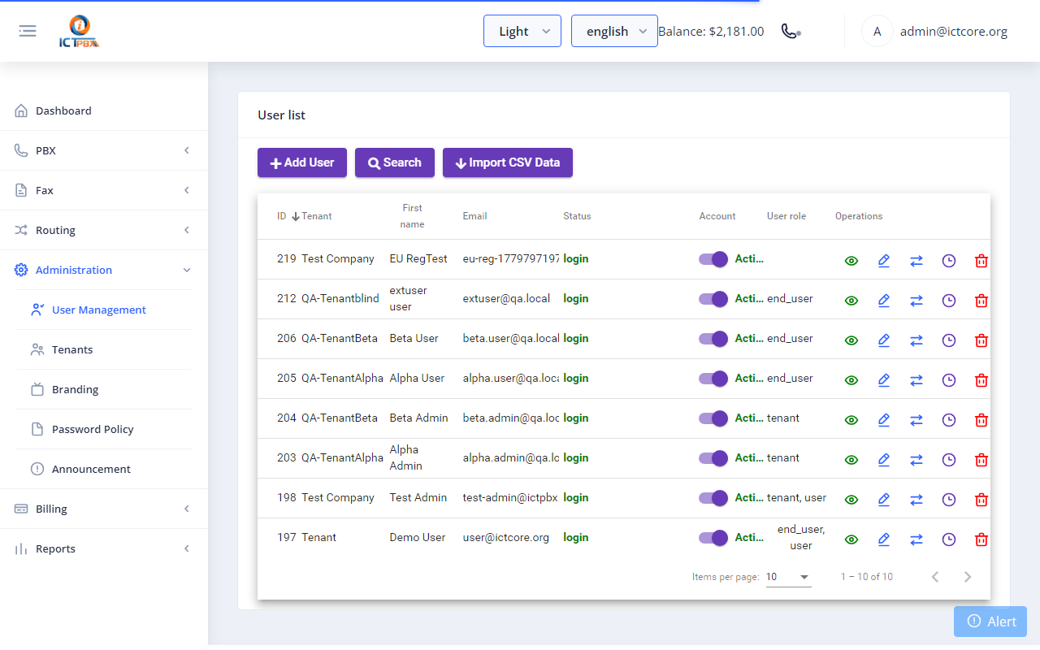This screenshot has height=650, width=1040.
Task: Expand the PBX sidebar menu
Action: (104, 150)
